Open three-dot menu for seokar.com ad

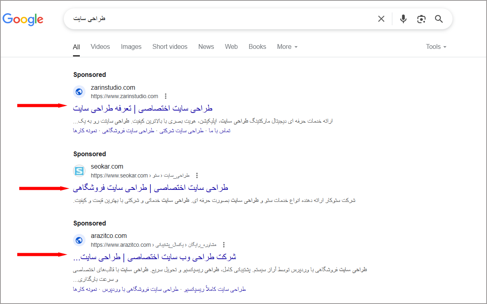(197, 175)
